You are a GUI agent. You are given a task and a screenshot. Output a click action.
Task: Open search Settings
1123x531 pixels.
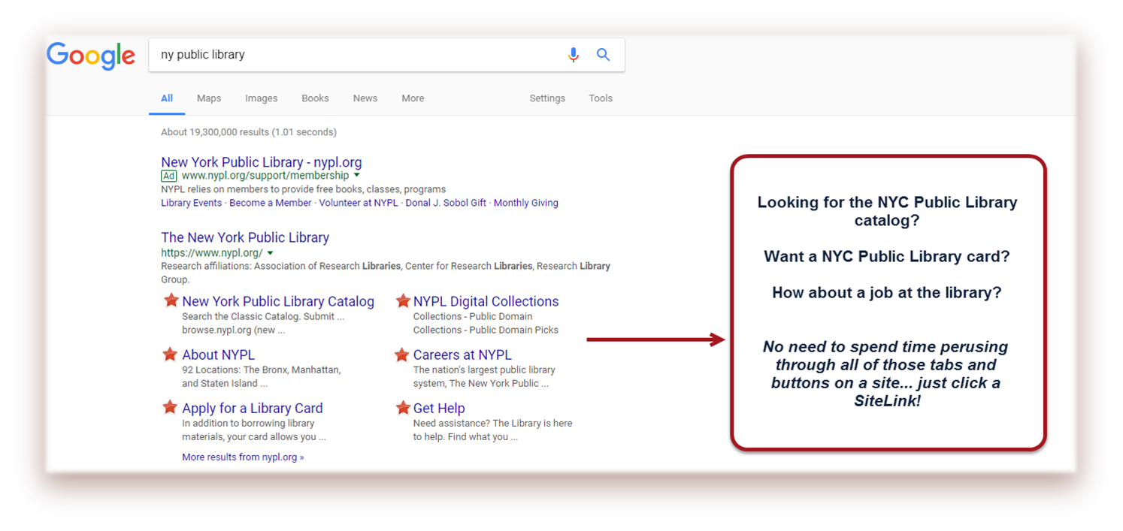[547, 98]
